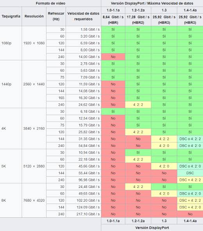This screenshot has width=203, height=231.
Task: Select "DSC + 4: 2: 2" in the 96,98 Gbit/s row
Action: click(190, 180)
